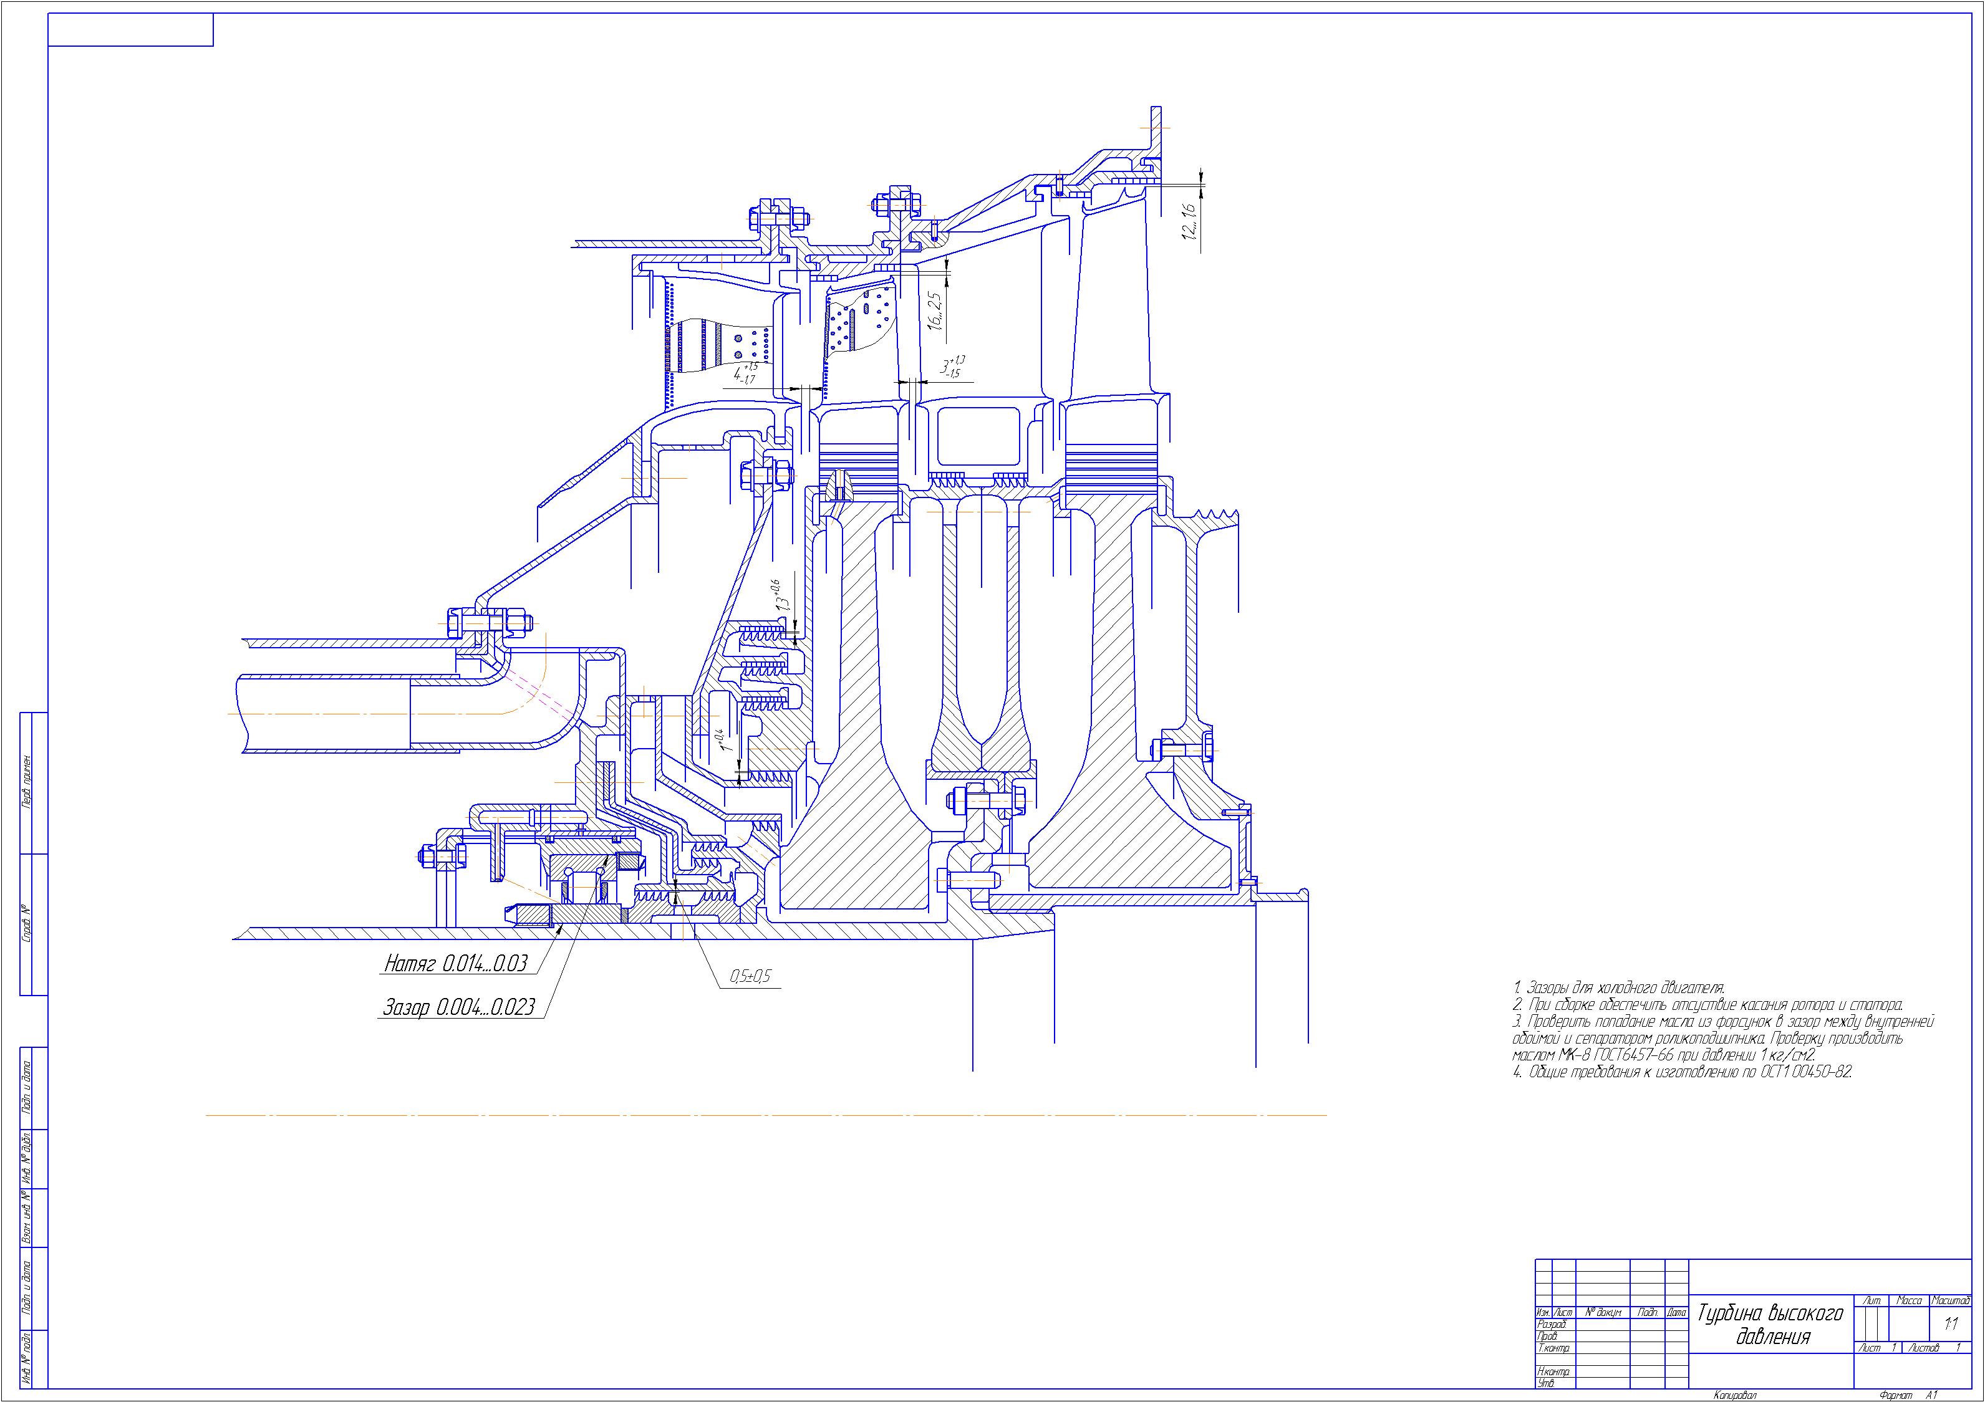Click the 'Утв.' row label
The height and width of the screenshot is (1402, 1985).
1547,1384
